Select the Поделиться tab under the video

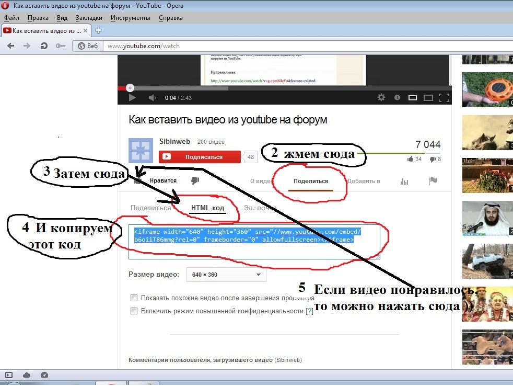pos(310,181)
